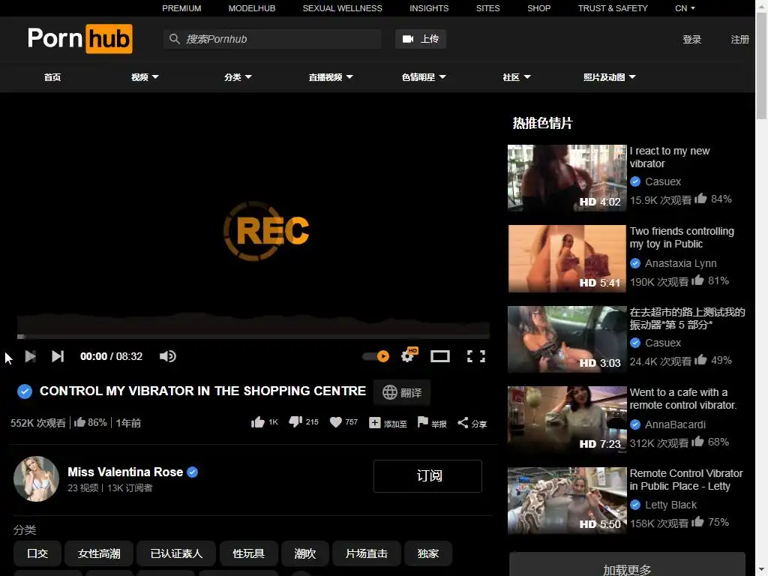Enter fullscreen mode in the player
This screenshot has height=576, width=768.
point(476,356)
